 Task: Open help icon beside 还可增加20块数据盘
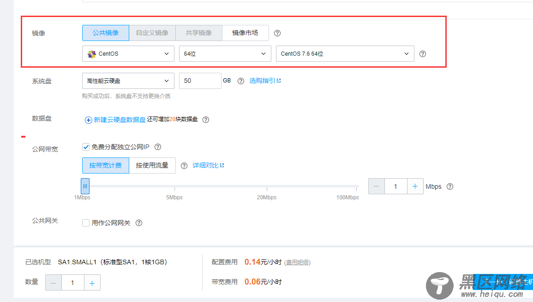[206, 120]
